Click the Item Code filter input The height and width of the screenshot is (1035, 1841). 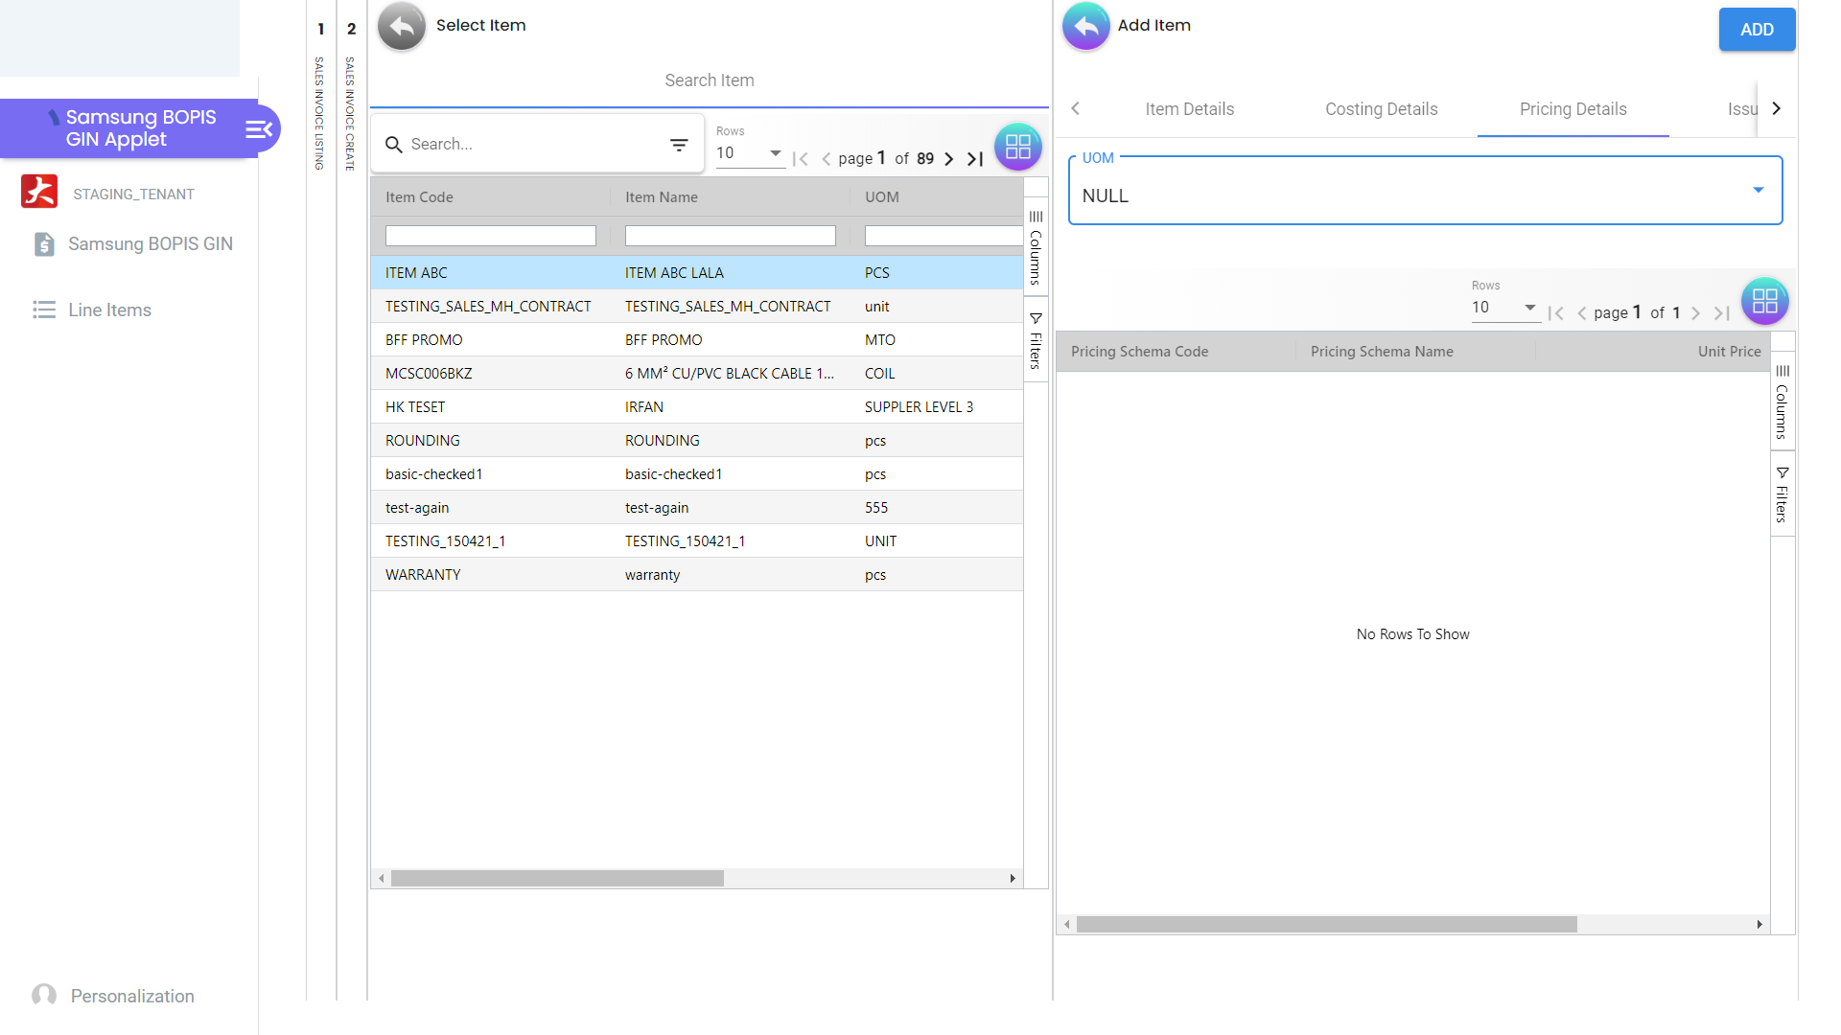pos(490,236)
